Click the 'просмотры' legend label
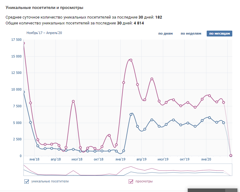Screen dimensions: 240x192 tap(144, 181)
